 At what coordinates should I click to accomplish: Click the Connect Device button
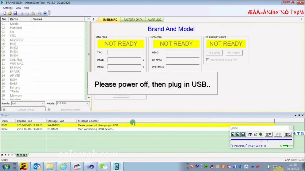pyautogui.click(x=23, y=109)
